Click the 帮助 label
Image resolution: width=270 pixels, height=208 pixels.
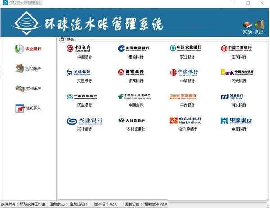coord(247,32)
